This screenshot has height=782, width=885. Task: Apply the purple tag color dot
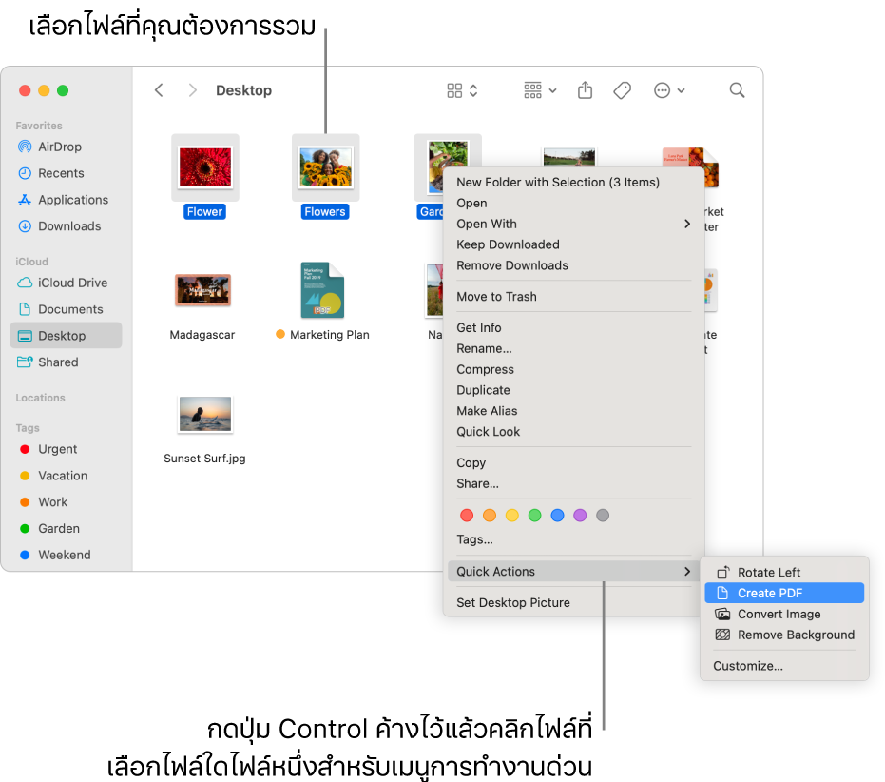(580, 516)
